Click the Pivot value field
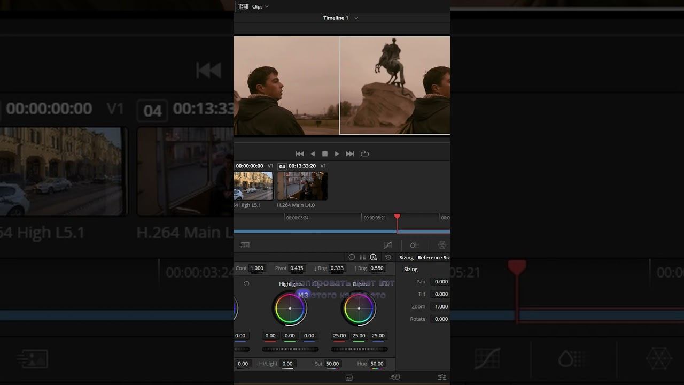Image resolution: width=684 pixels, height=385 pixels. [297, 268]
